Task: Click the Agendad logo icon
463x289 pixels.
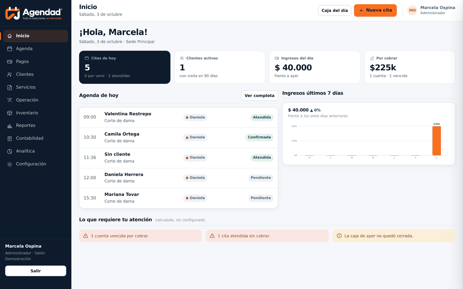Action: point(13,13)
